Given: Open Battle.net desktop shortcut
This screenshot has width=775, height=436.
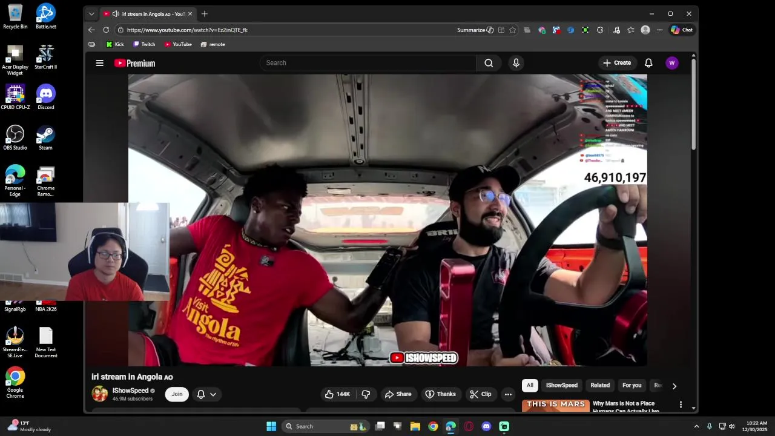Looking at the screenshot, I should (x=46, y=16).
